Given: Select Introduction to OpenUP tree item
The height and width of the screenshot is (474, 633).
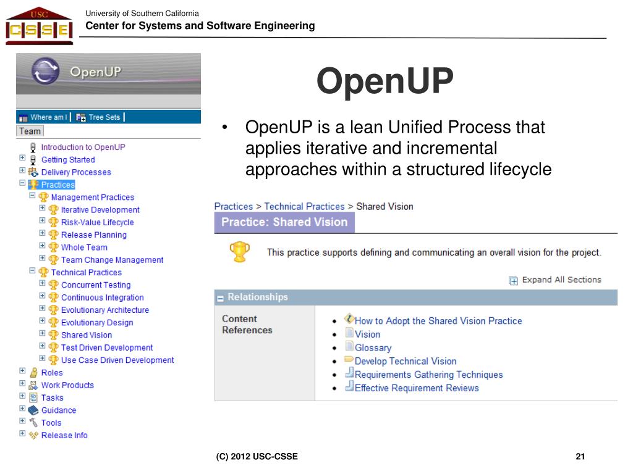Looking at the screenshot, I should pos(83,147).
